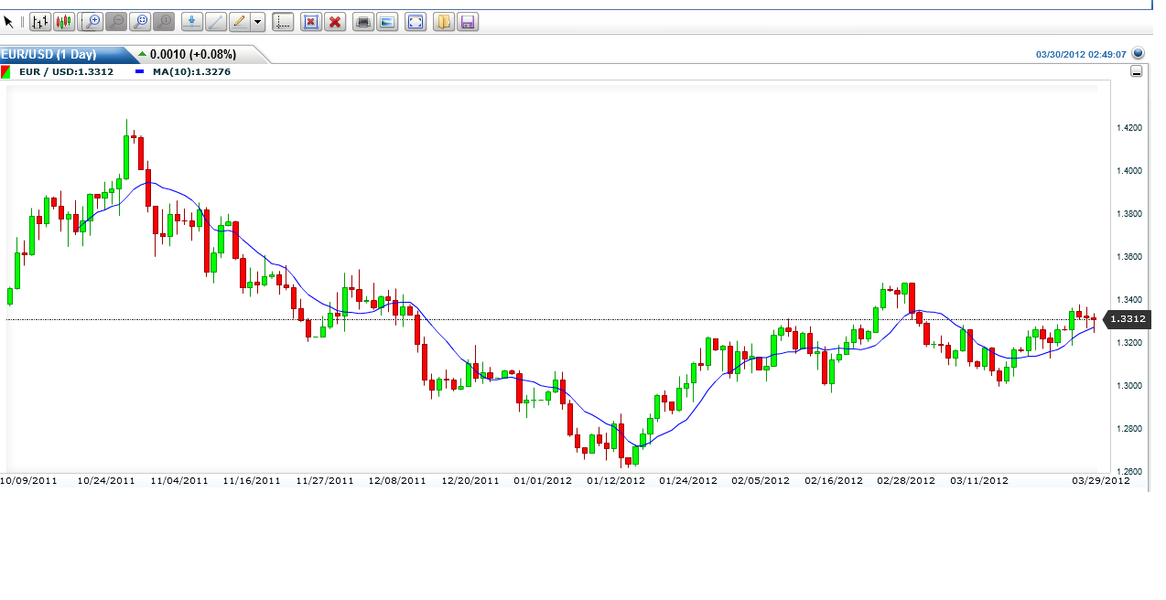
Task: Click the zoom-to-fit magnifier icon
Action: click(x=140, y=21)
